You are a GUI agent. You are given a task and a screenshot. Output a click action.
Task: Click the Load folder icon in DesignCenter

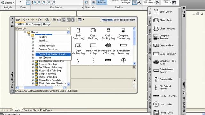(18, 20)
